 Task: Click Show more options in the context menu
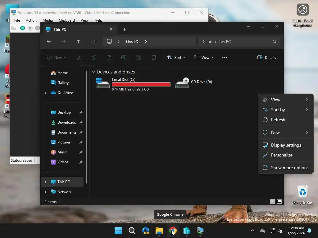tap(286, 168)
